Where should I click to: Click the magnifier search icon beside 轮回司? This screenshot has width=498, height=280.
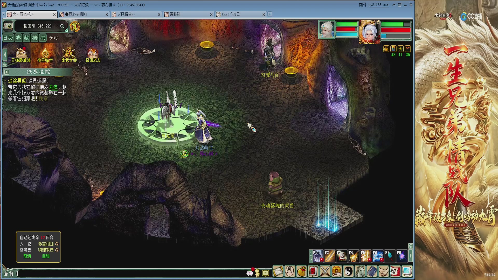coord(62,26)
